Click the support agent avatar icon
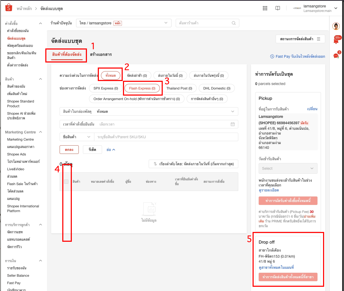 point(336,26)
